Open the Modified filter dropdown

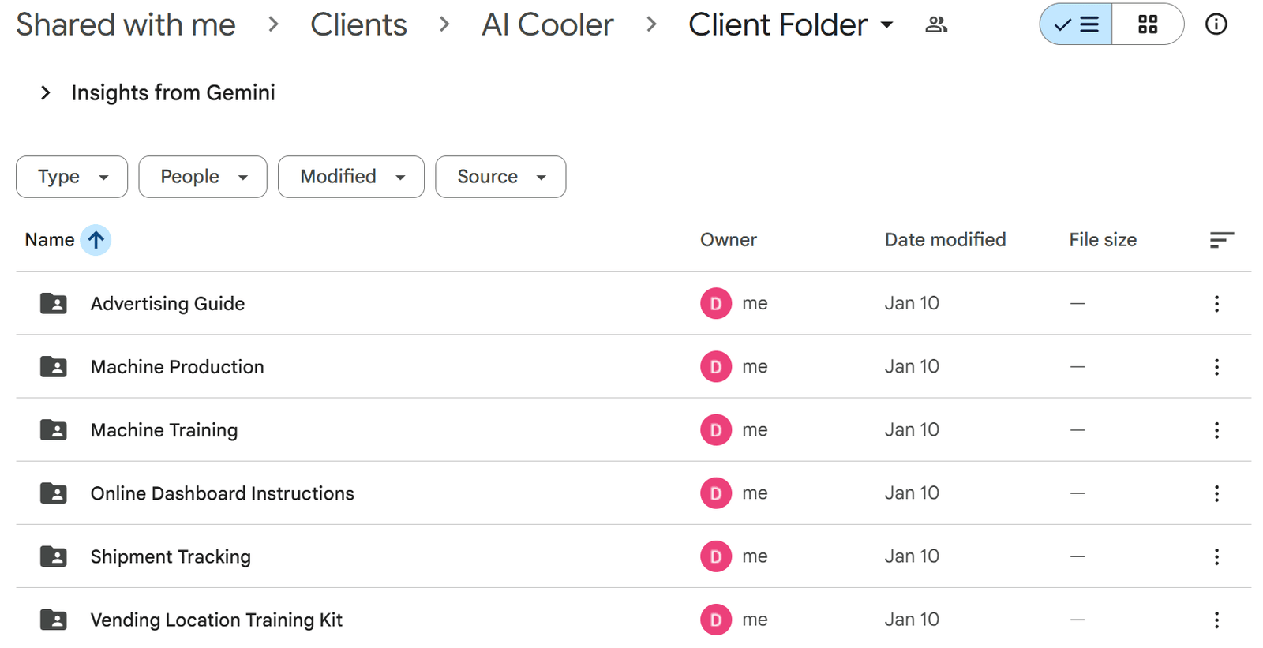click(x=351, y=177)
